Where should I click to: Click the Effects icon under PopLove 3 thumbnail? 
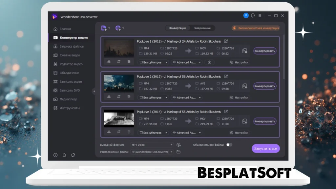[129, 133]
